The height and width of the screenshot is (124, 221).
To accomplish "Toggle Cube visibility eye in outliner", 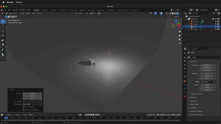I will (x=215, y=24).
